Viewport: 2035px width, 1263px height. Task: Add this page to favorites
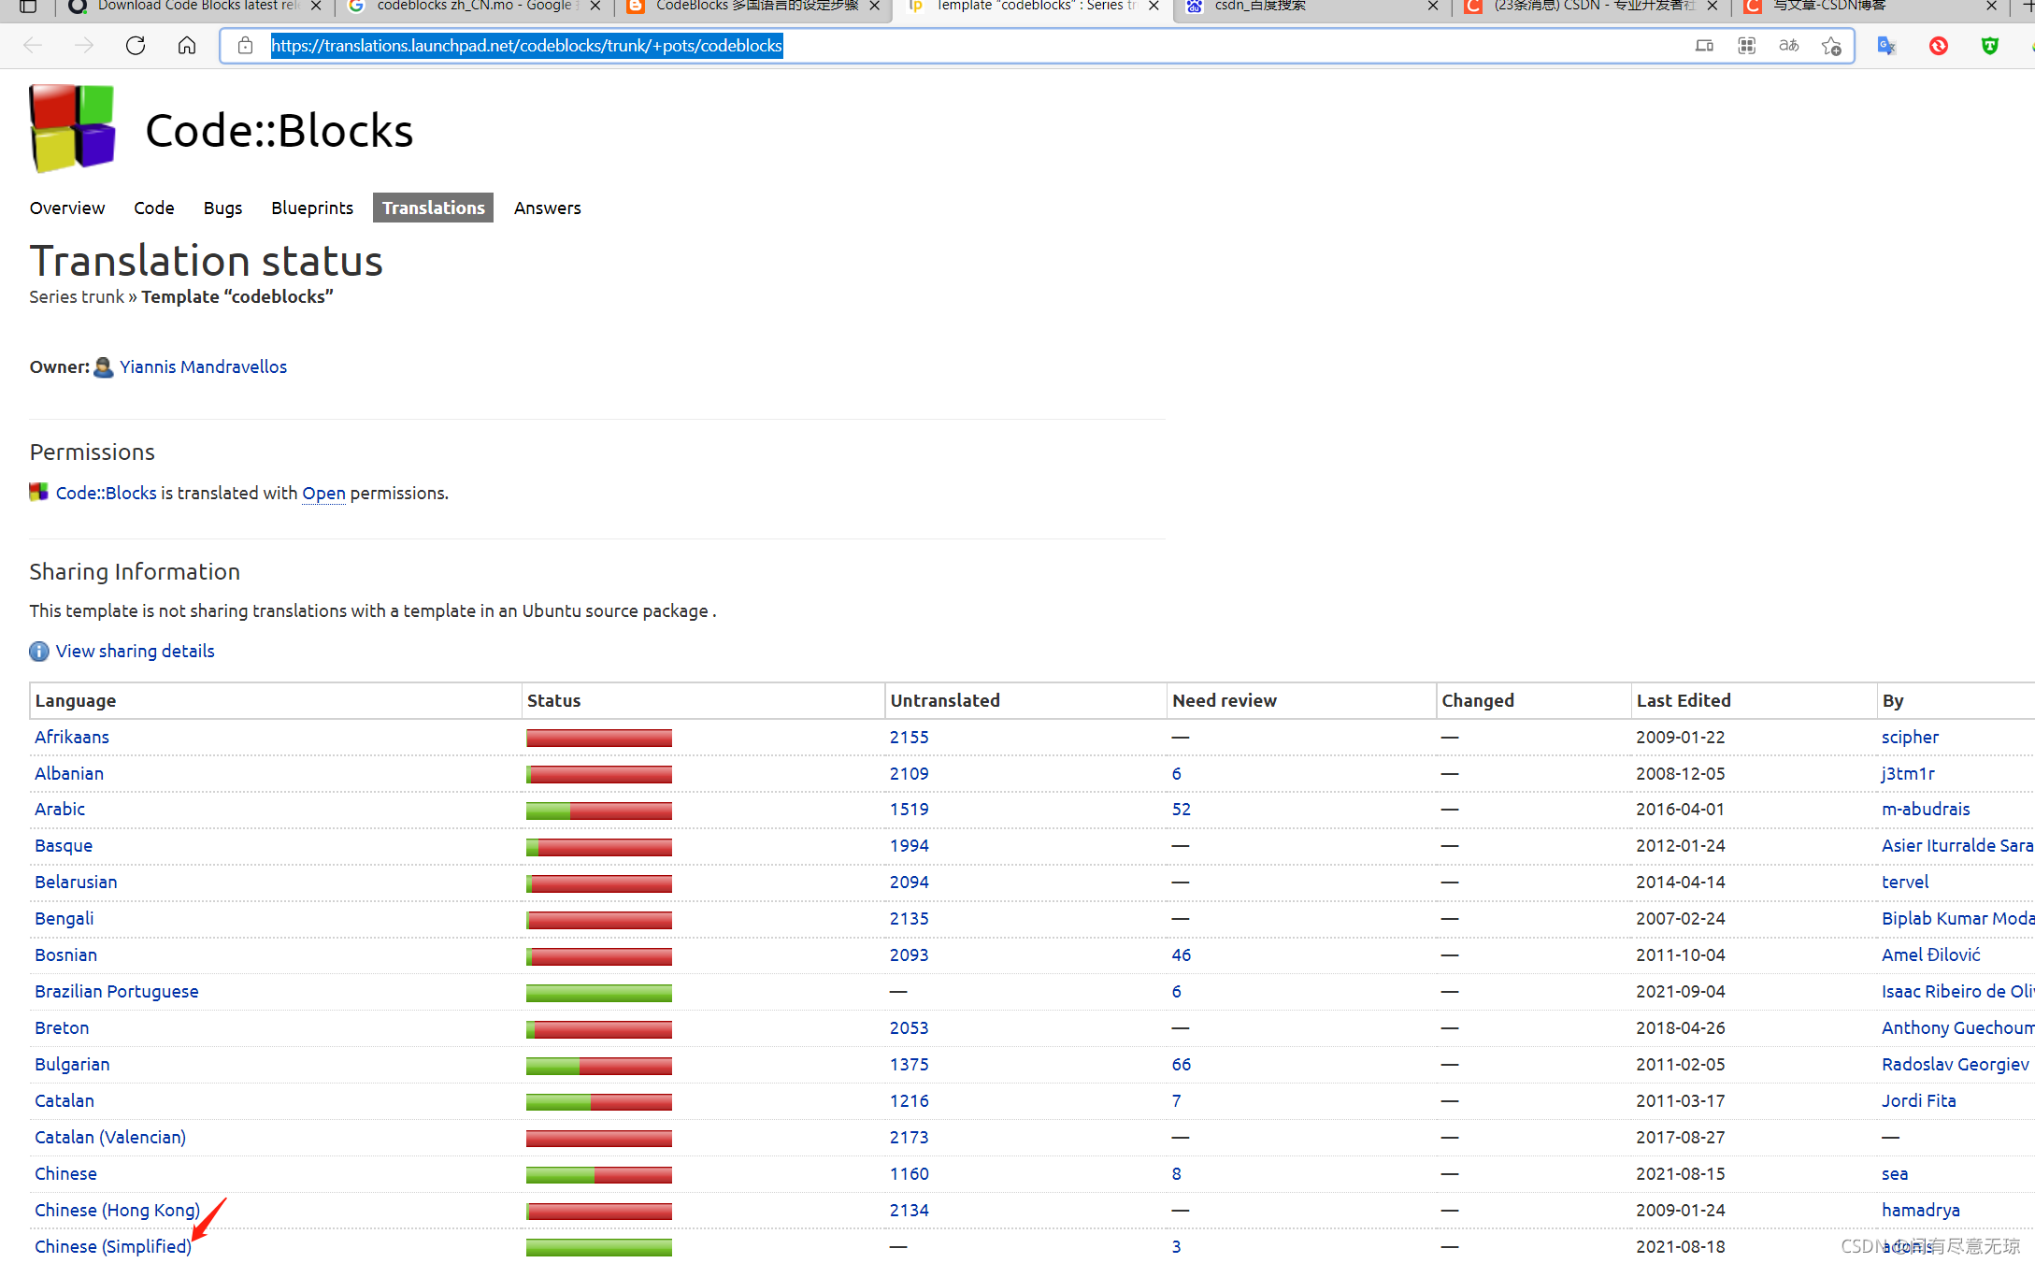click(x=1831, y=45)
